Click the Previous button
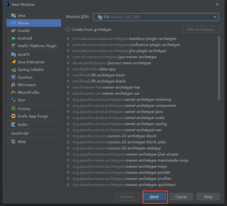 click(127, 197)
